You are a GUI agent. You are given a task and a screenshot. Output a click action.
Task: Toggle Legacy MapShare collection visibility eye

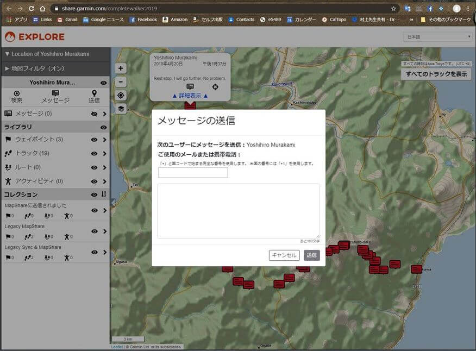click(x=95, y=231)
